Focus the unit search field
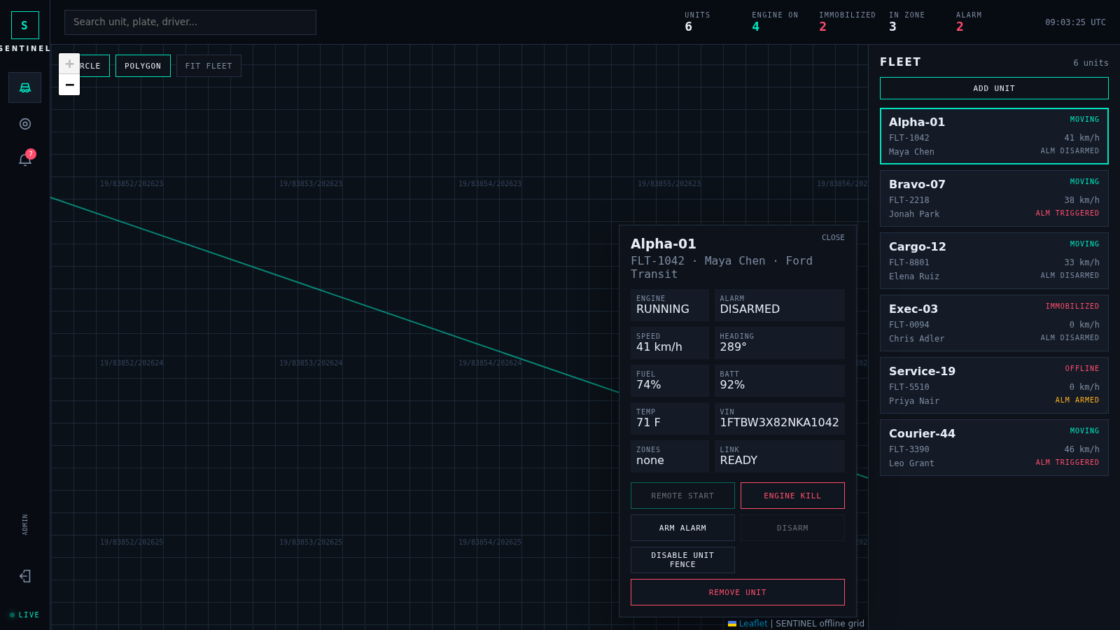This screenshot has height=630, width=1120. pyautogui.click(x=190, y=22)
